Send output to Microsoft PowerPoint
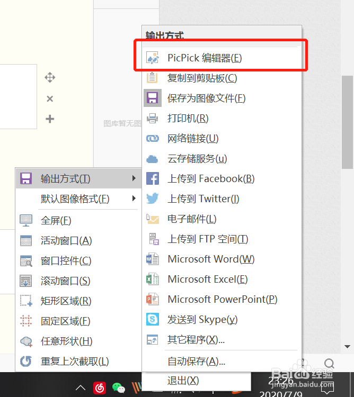Screen dimensions: 354x397 222,299
